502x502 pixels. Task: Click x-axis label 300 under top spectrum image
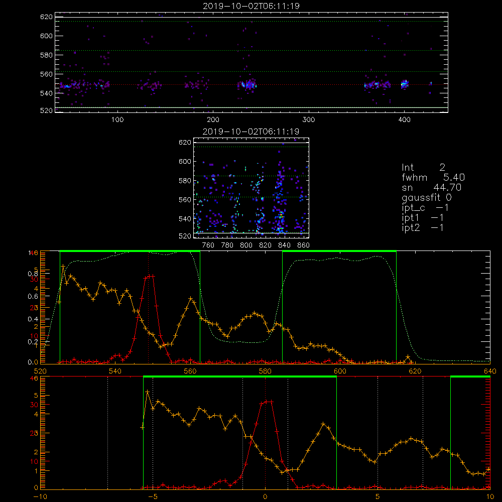click(309, 119)
